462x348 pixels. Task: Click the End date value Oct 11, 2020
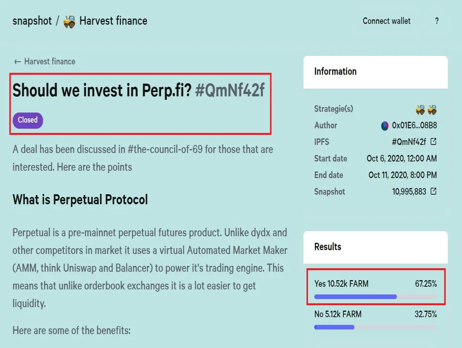[403, 175]
